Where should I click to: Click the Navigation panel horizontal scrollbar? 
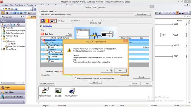click(13, 83)
